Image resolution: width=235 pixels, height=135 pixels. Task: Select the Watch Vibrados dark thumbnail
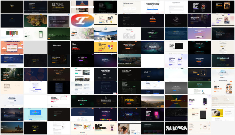click(153, 21)
